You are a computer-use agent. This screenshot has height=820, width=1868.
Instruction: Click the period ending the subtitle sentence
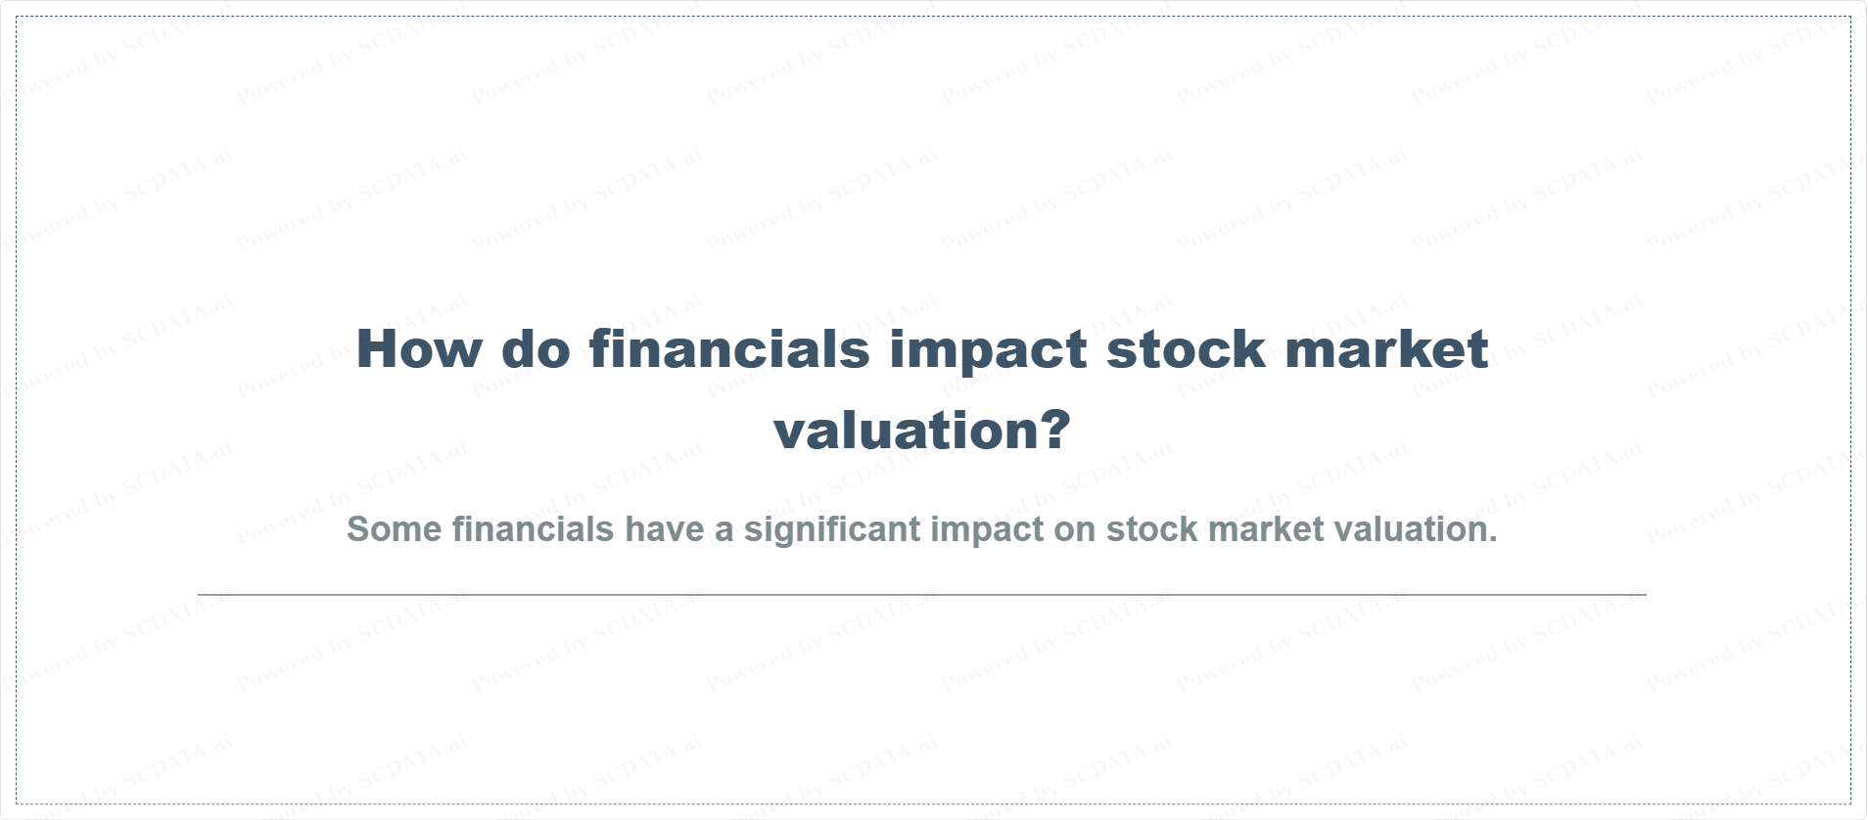point(1493,539)
